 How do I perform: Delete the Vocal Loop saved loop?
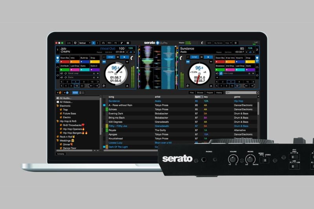pos(98,73)
